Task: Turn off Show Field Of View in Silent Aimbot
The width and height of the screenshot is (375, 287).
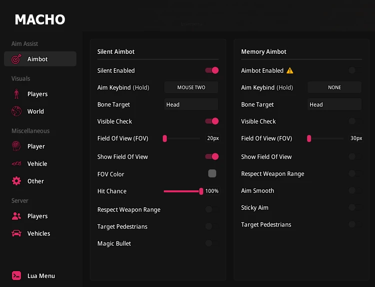Action: click(x=212, y=156)
